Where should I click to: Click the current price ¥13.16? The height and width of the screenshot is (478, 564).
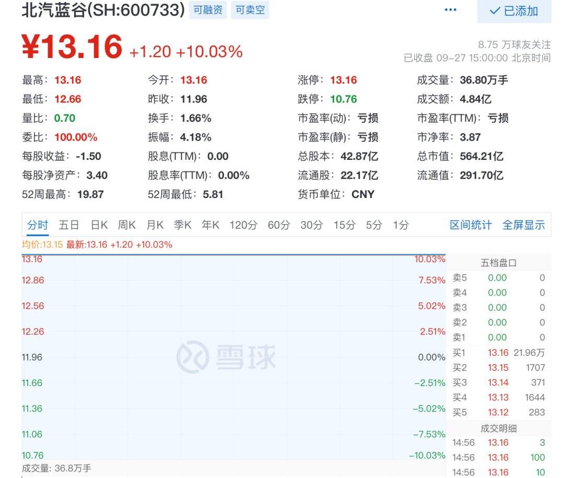coord(72,46)
